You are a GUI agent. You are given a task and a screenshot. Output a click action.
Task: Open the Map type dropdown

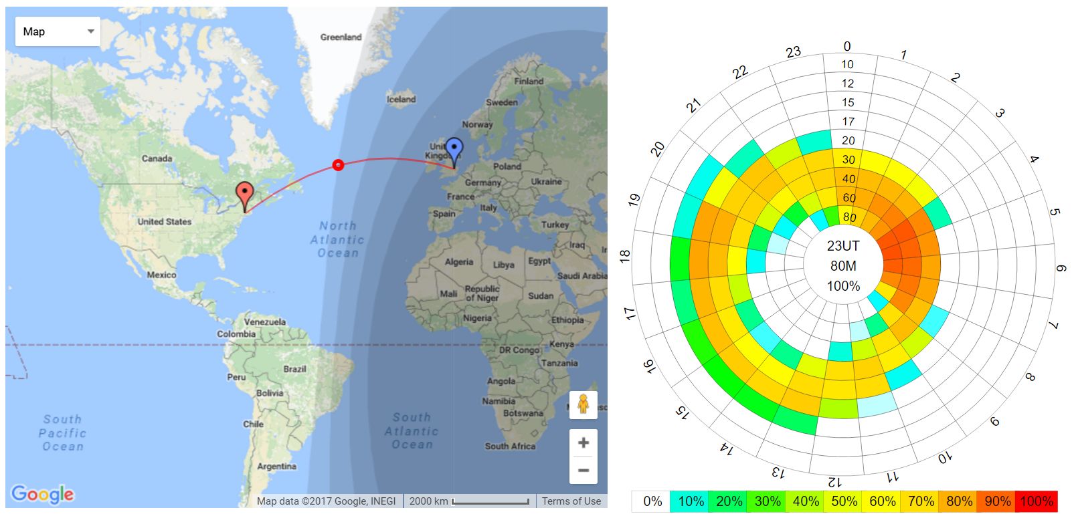(58, 31)
